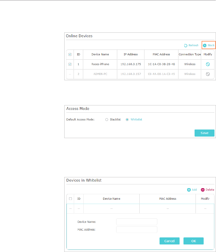Click into the MAC Address input box

pos(137,230)
